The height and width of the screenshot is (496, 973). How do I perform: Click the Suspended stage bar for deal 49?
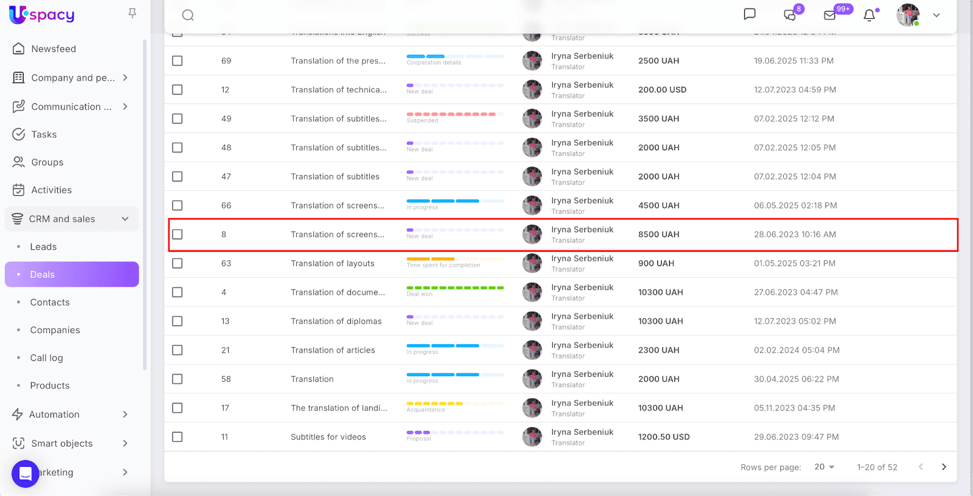coord(451,114)
